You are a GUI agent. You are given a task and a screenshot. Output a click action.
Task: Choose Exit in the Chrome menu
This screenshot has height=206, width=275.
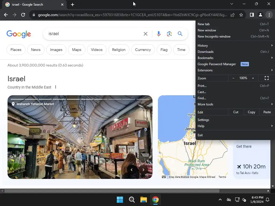click(x=235, y=135)
